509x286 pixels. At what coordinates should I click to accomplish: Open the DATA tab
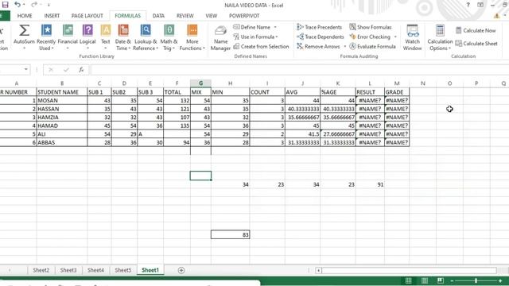[x=158, y=16]
